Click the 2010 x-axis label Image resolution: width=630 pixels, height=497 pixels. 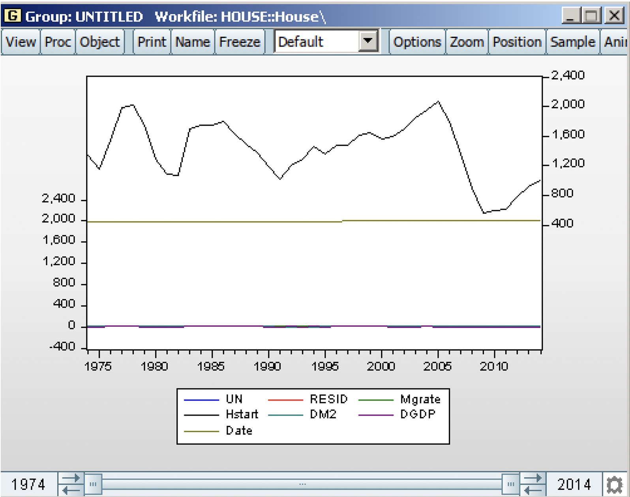tap(494, 367)
